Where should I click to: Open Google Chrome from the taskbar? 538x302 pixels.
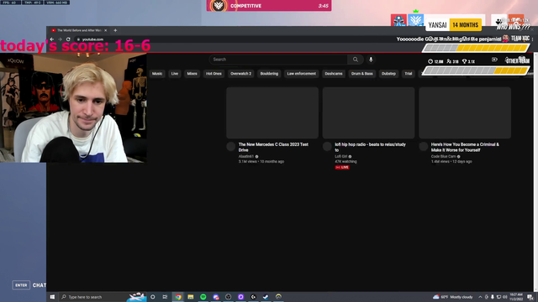(178, 297)
